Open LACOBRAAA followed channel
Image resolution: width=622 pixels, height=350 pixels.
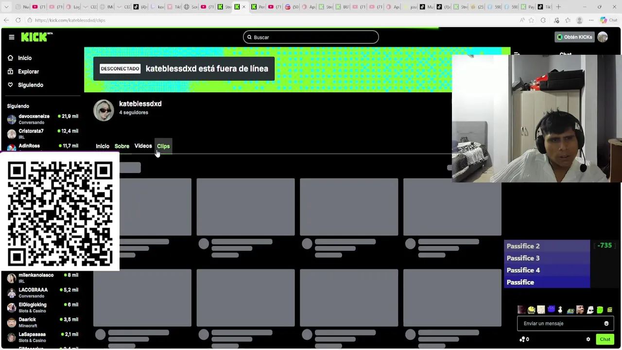click(x=43, y=292)
